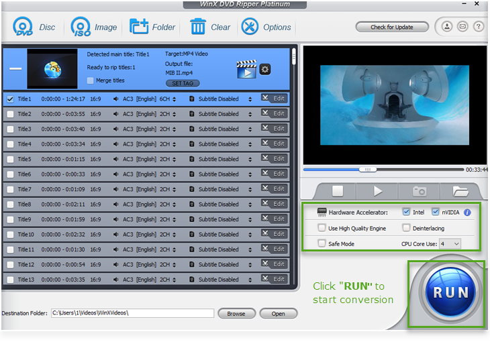This screenshot has width=490, height=342.
Task: Click the audio speaker icon on Title3 row
Action: tap(116, 129)
